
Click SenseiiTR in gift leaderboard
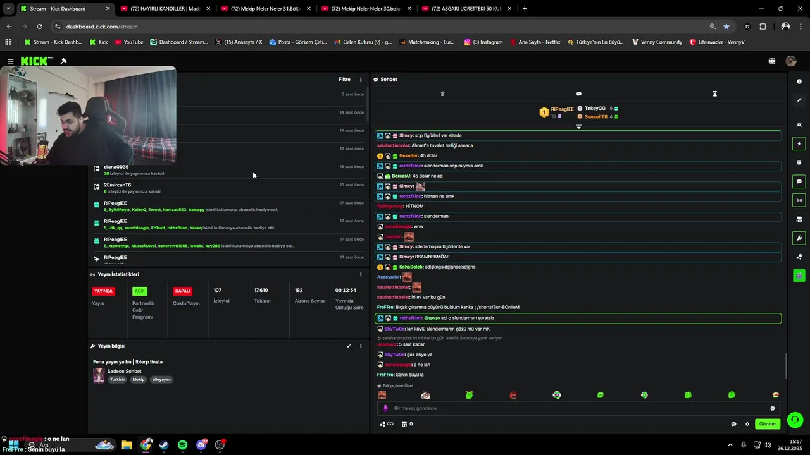click(596, 117)
